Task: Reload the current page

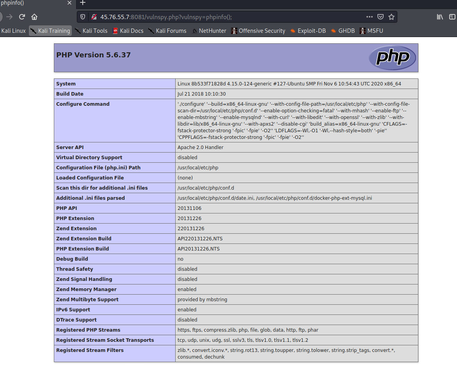Action: (x=22, y=17)
